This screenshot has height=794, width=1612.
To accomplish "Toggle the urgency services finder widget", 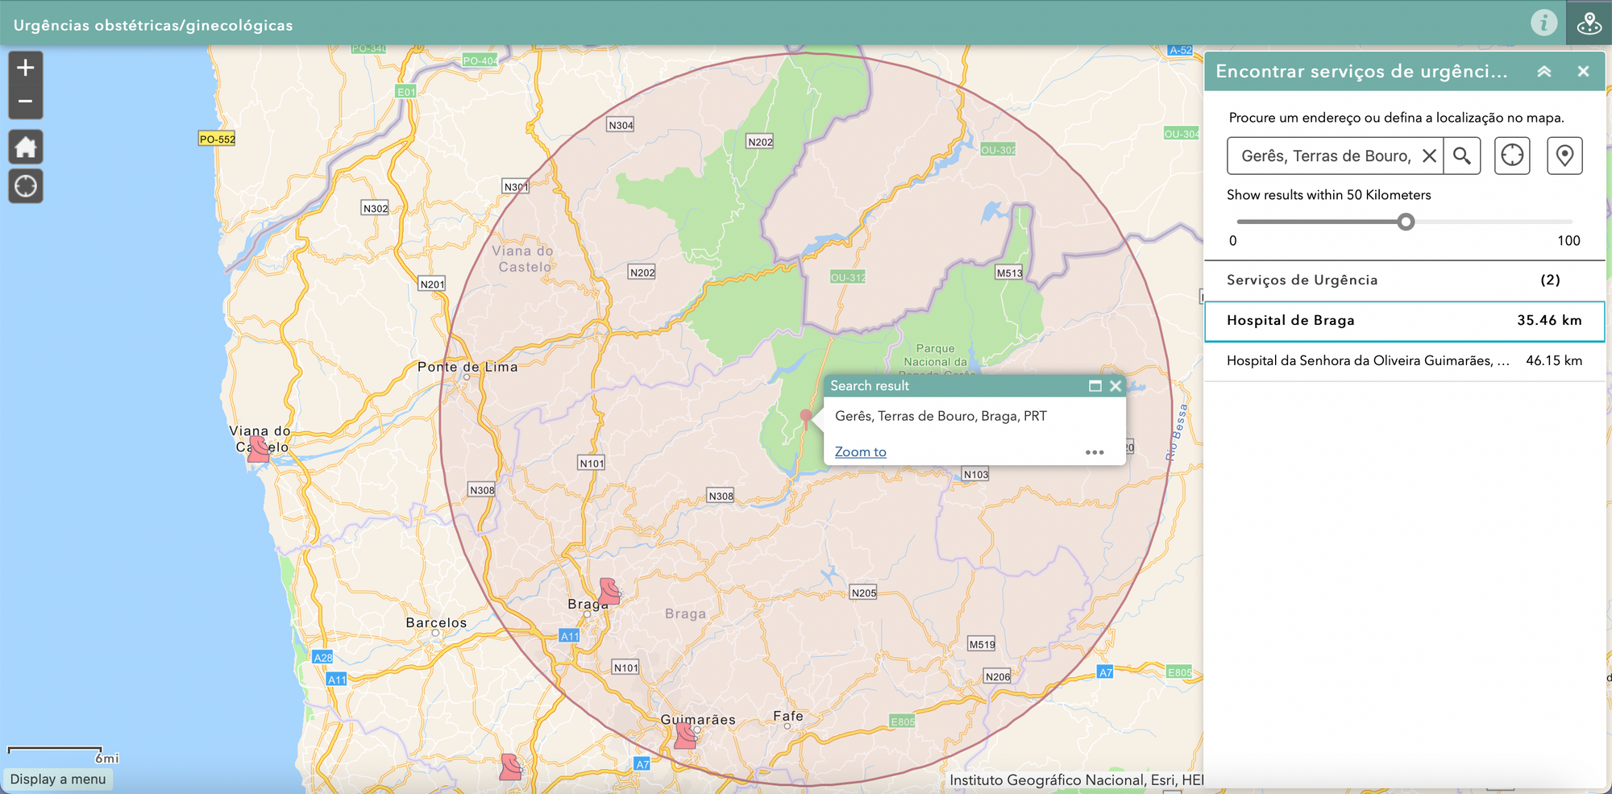I will [x=1589, y=23].
